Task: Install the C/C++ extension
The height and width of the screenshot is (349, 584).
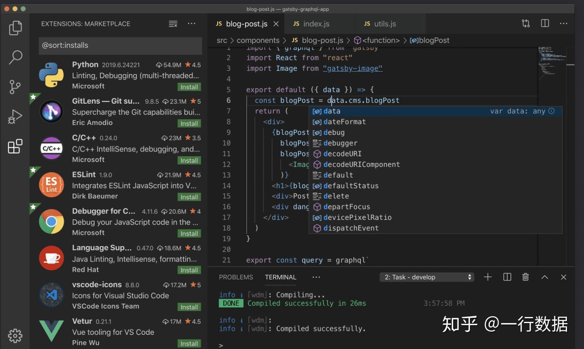Action: (189, 160)
